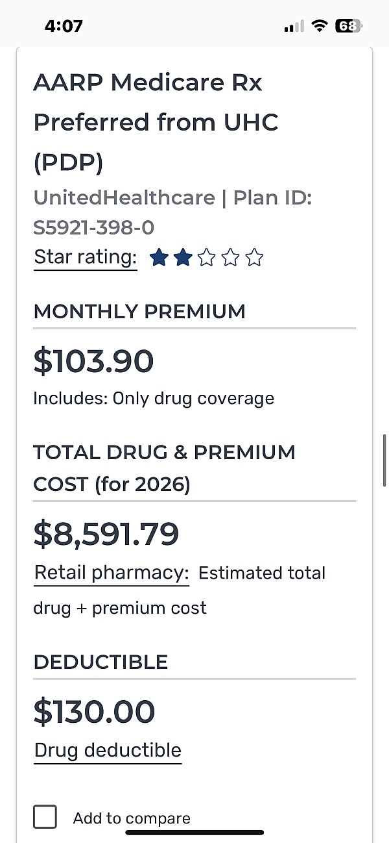Tap the $130.00 deductible amount
Screen dimensions: 389x843
coord(94,712)
